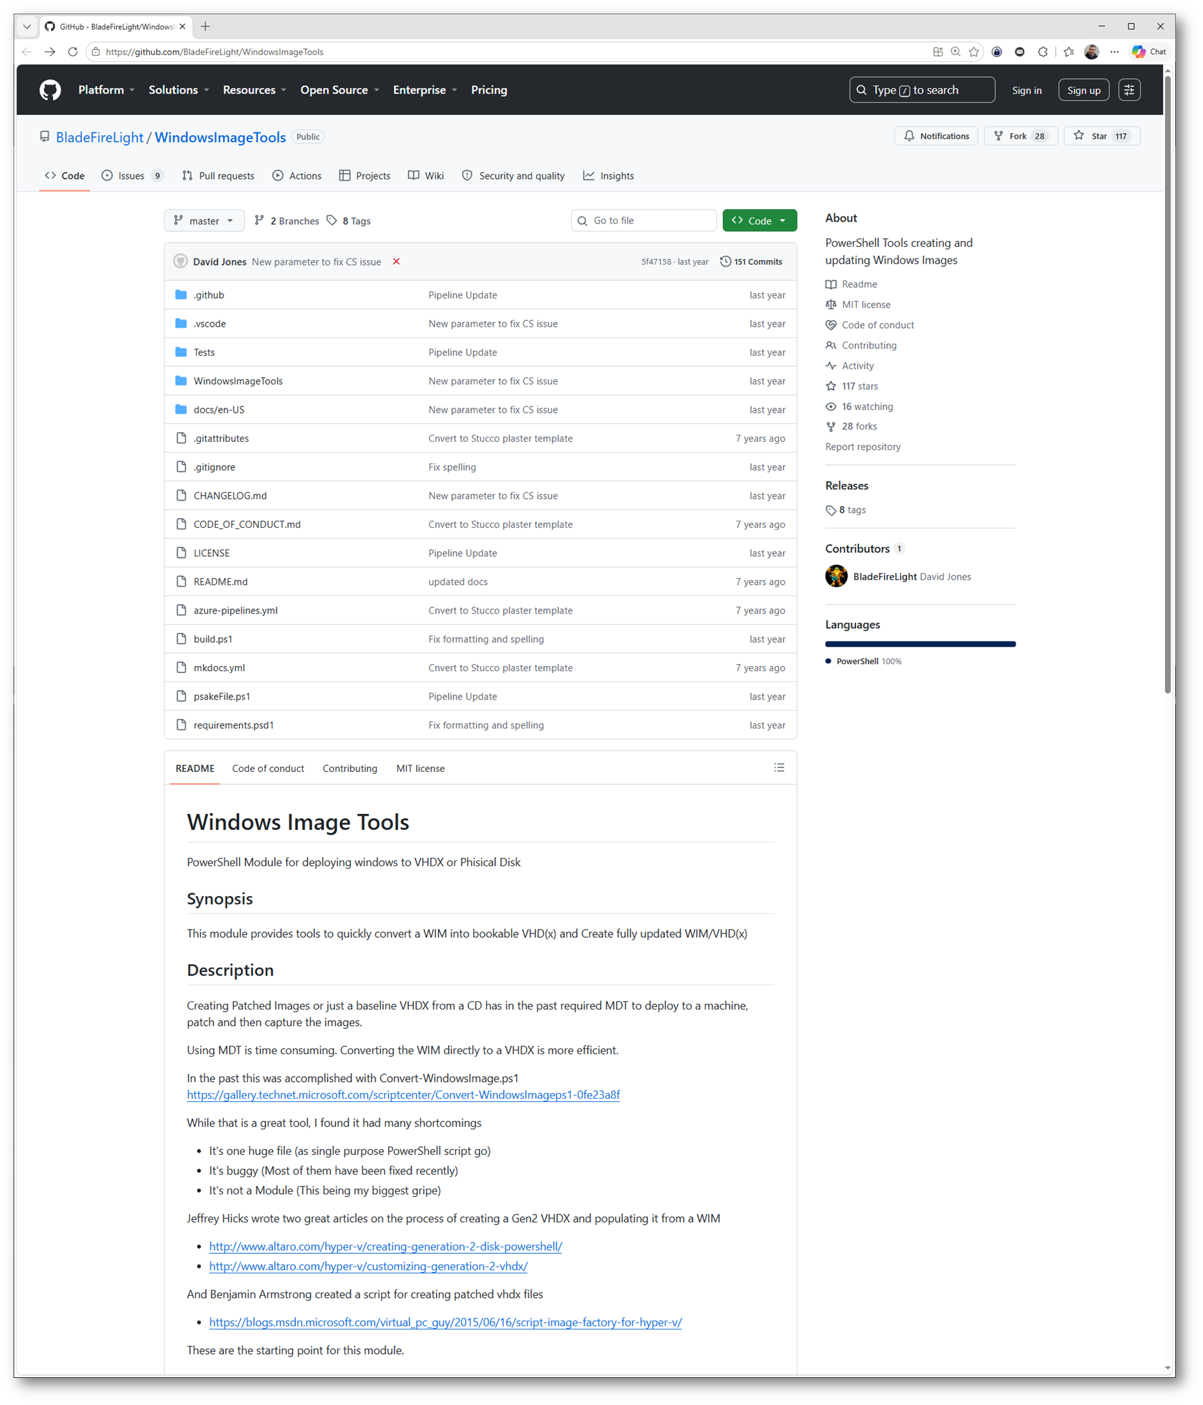Click the 2 Branches link
The width and height of the screenshot is (1203, 1405).
[x=286, y=221]
